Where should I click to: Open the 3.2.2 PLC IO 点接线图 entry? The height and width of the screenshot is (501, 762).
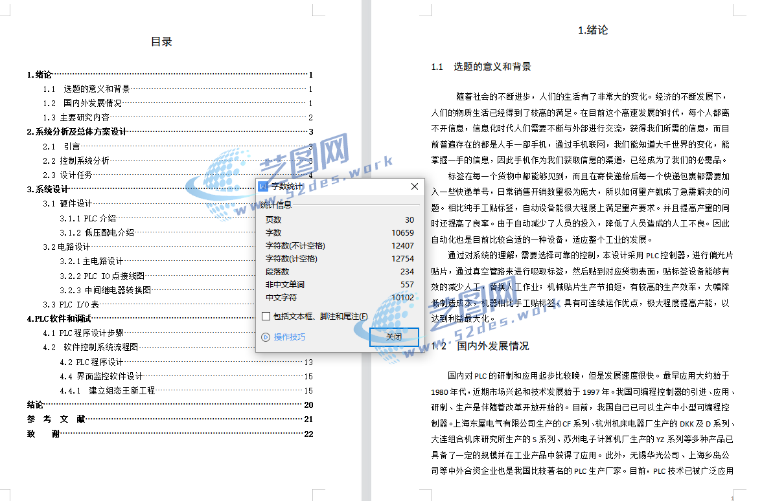[158, 276]
